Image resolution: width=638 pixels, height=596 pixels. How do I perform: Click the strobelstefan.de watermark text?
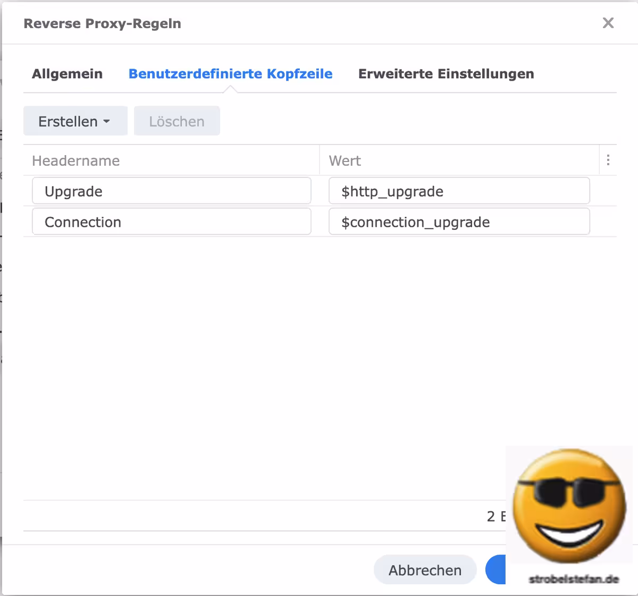pos(574,579)
